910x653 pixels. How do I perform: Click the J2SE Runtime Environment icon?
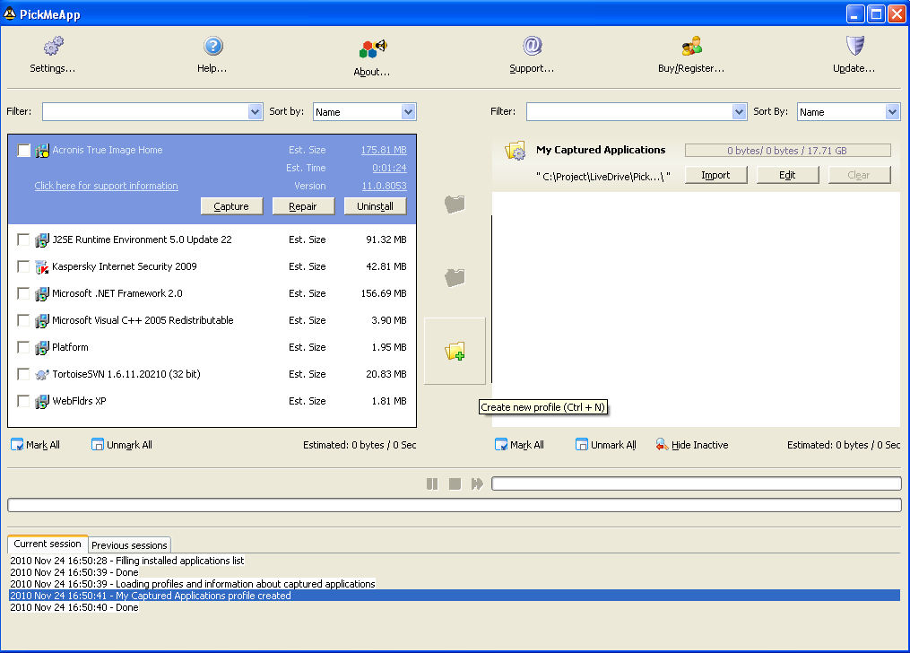(x=42, y=239)
